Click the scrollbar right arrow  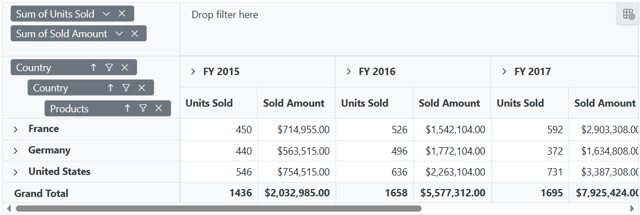click(x=633, y=208)
